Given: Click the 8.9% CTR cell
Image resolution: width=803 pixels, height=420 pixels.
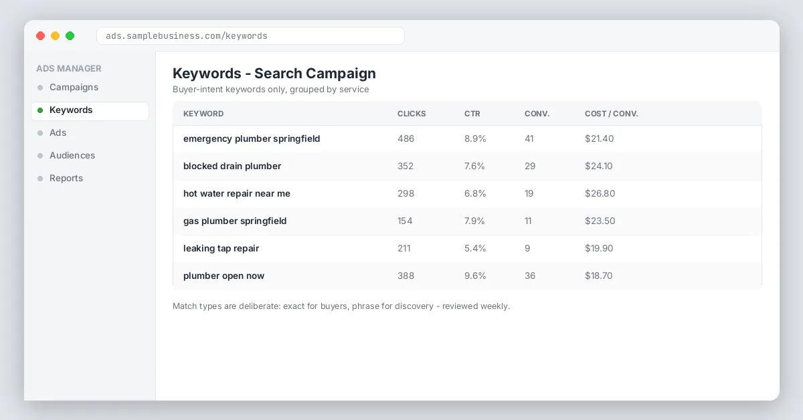Looking at the screenshot, I should click(x=475, y=139).
